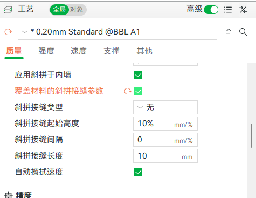Expand the 0.20mm Standard @BBL A1 preset list
The width and height of the screenshot is (256, 198).
117,32
